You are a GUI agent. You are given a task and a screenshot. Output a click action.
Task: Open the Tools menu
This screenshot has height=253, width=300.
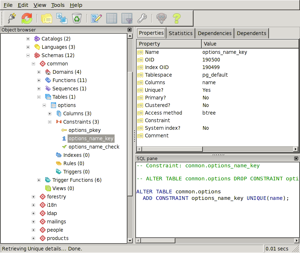coord(58,5)
